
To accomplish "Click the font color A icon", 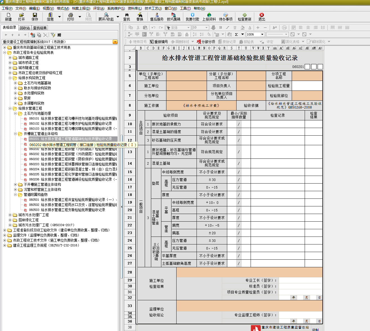I will [x=250, y=27].
